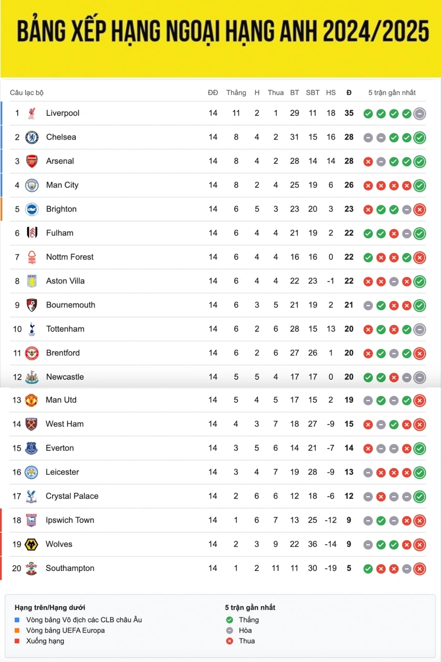Image resolution: width=441 pixels, height=662 pixels.
Task: Click the Tottenham club crest
Action: [x=32, y=329]
